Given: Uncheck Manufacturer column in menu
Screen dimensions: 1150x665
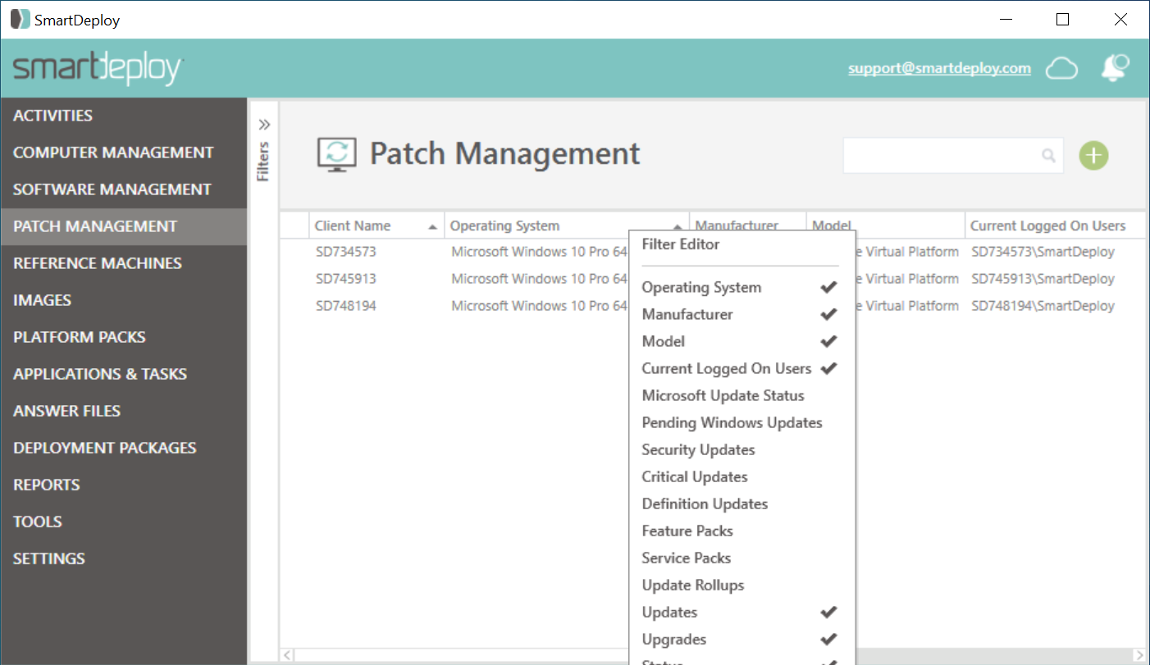Looking at the screenshot, I should [x=742, y=314].
